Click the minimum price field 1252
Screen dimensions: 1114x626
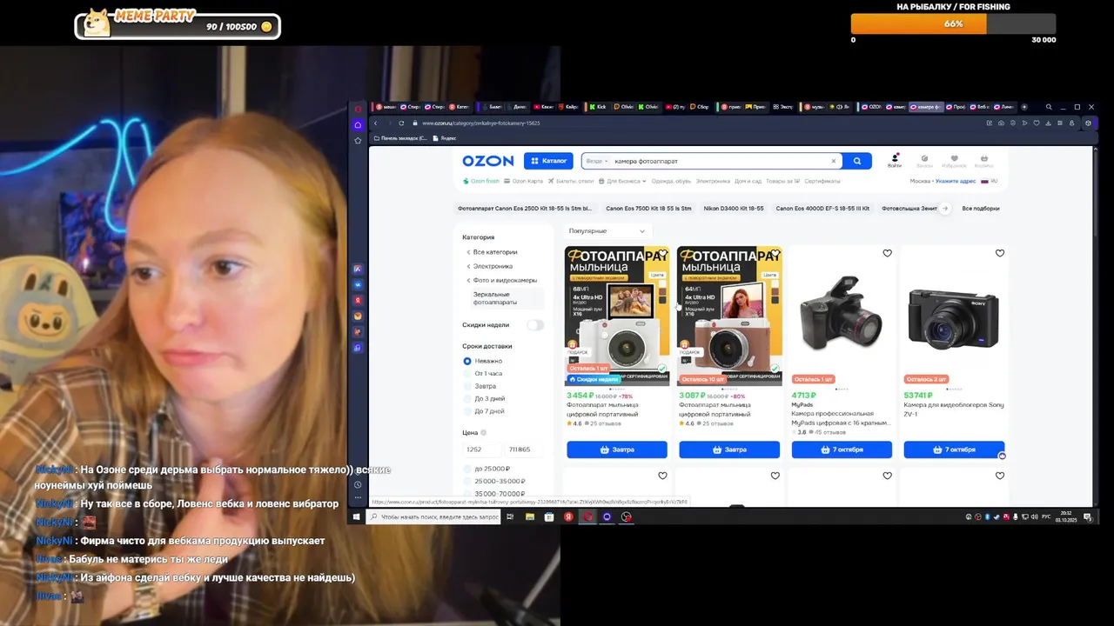(x=481, y=450)
